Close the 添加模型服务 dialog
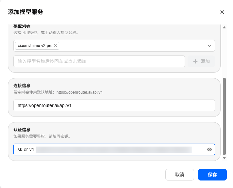Image resolution: width=233 pixels, height=188 pixels. pyautogui.click(x=222, y=12)
